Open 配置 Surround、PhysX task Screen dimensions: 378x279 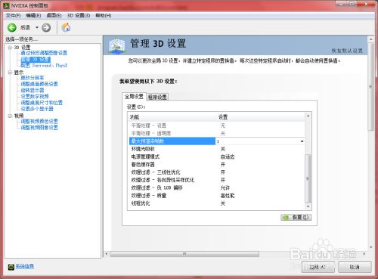click(x=44, y=66)
